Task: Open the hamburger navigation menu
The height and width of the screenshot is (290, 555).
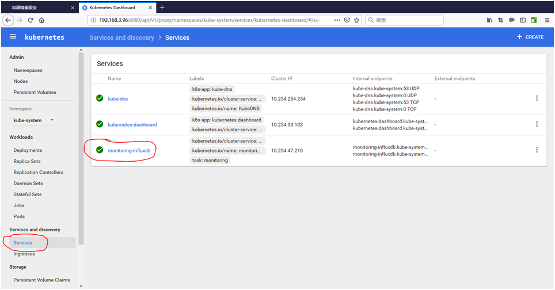Action: (x=13, y=36)
